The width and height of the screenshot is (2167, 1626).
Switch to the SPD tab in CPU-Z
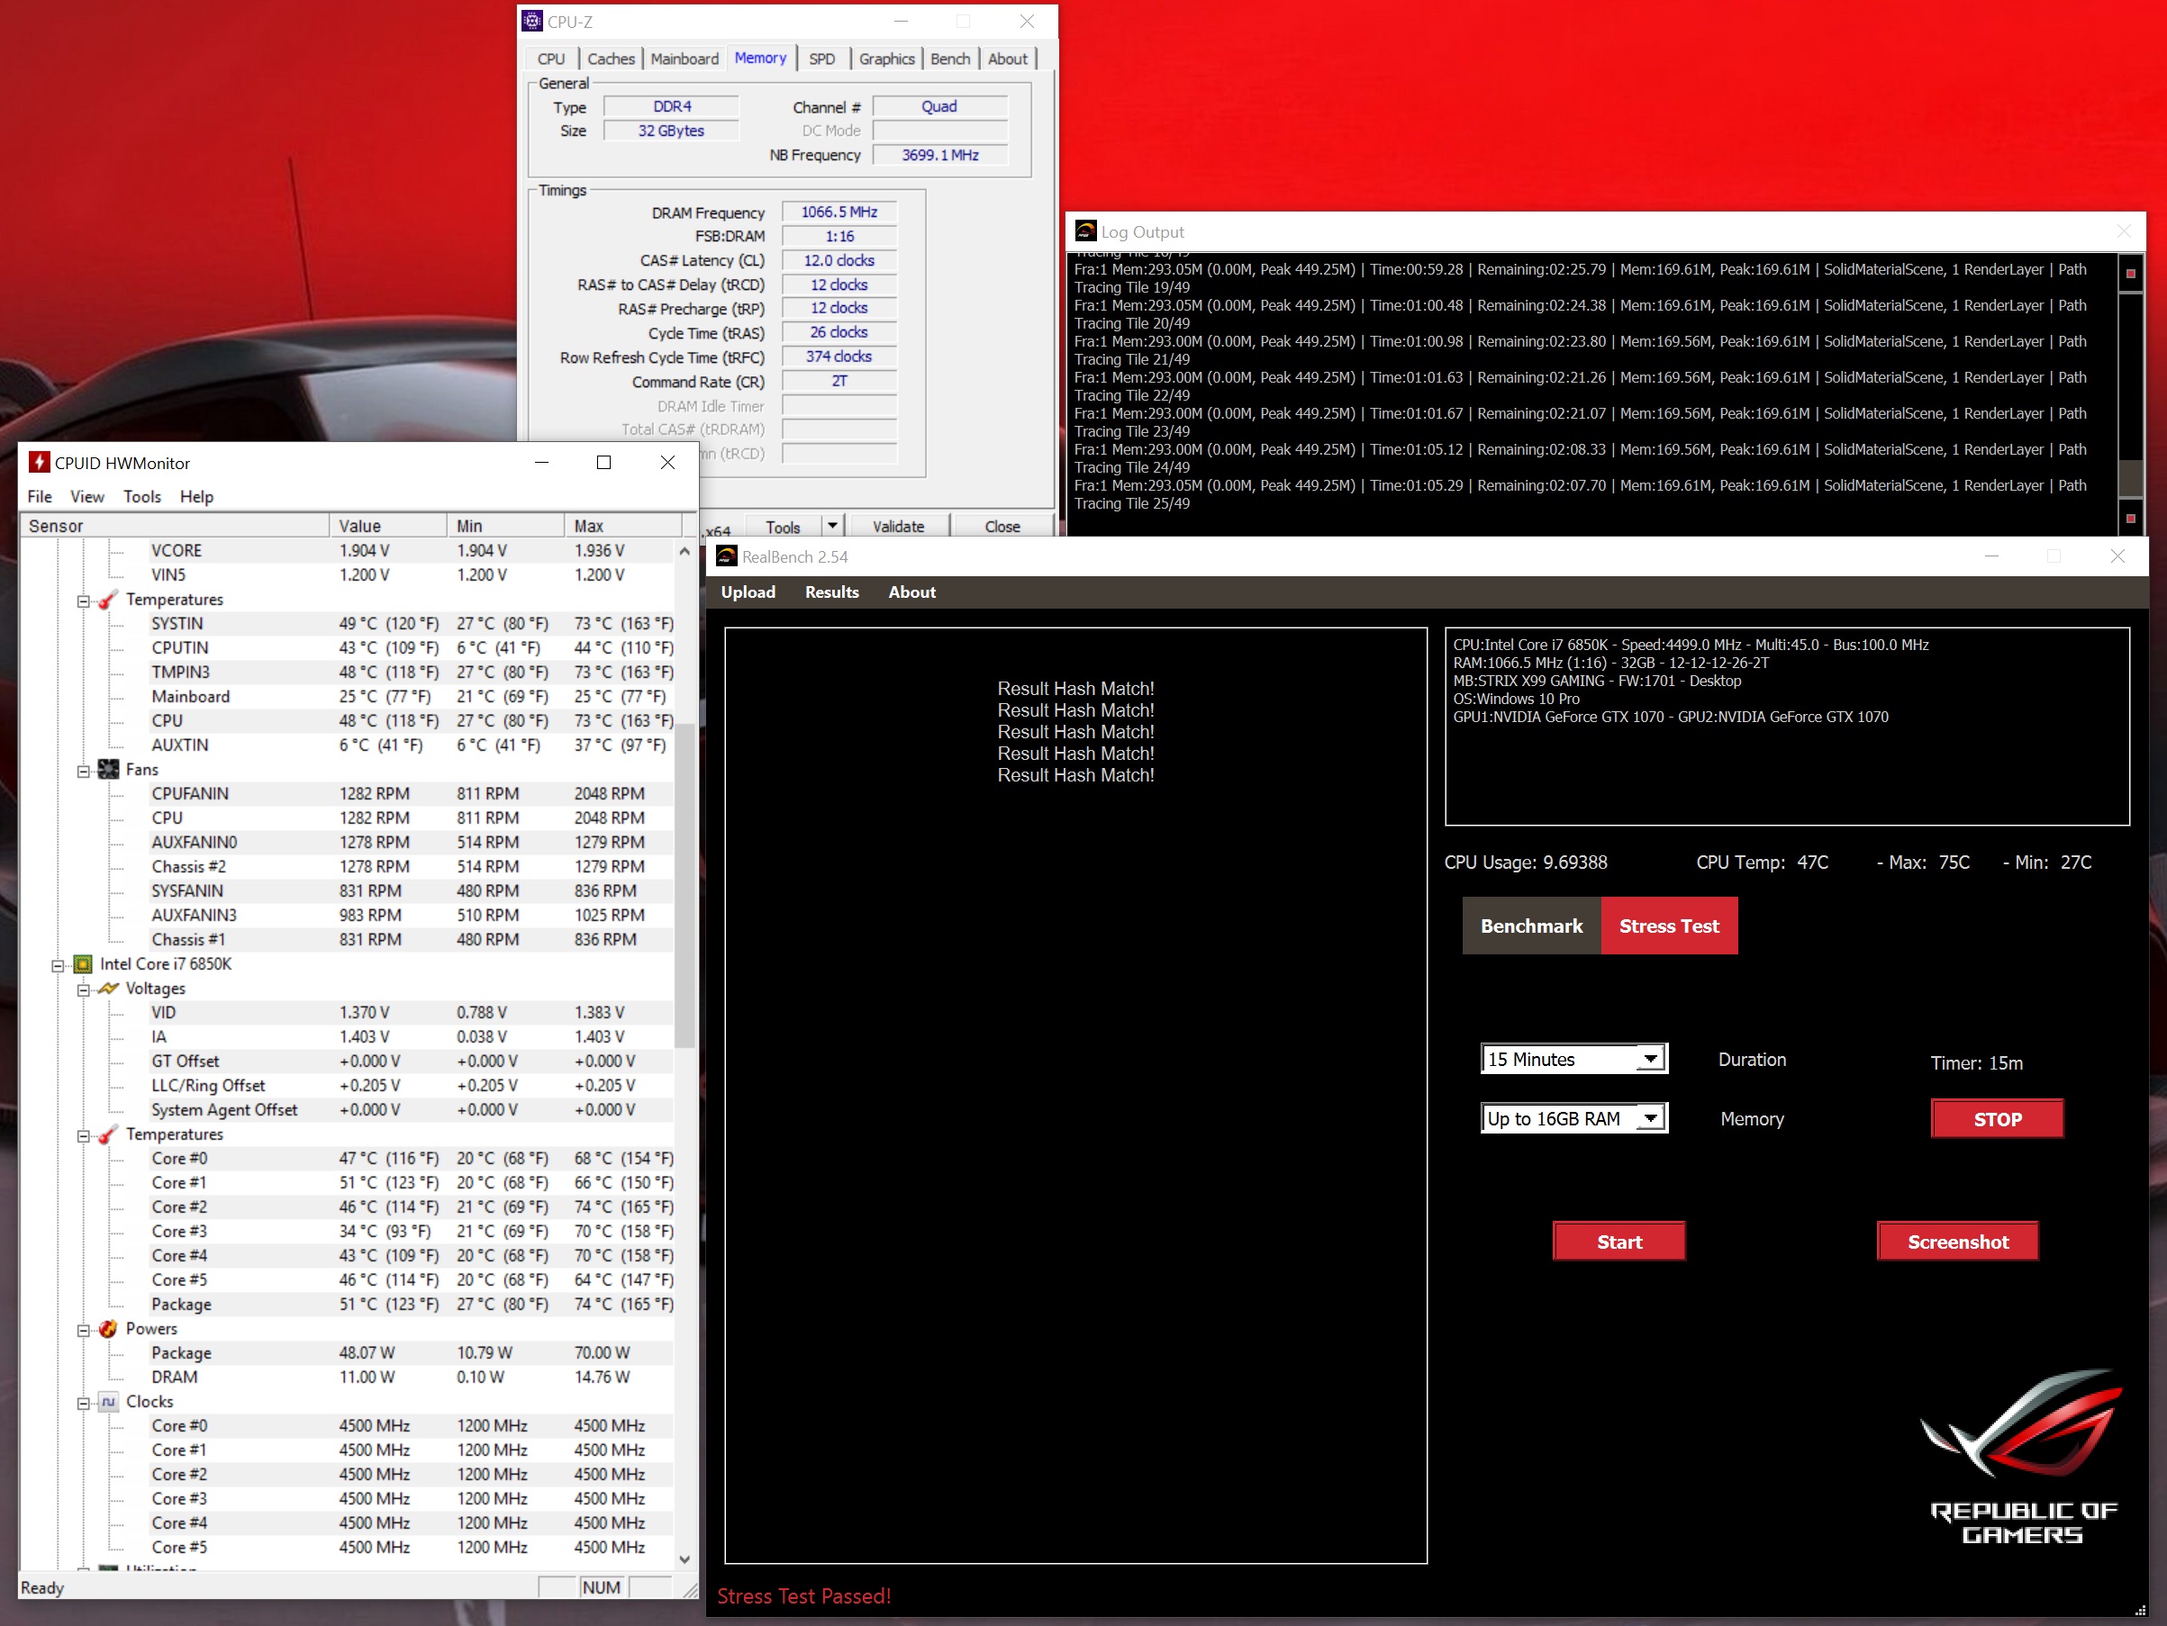click(x=821, y=59)
